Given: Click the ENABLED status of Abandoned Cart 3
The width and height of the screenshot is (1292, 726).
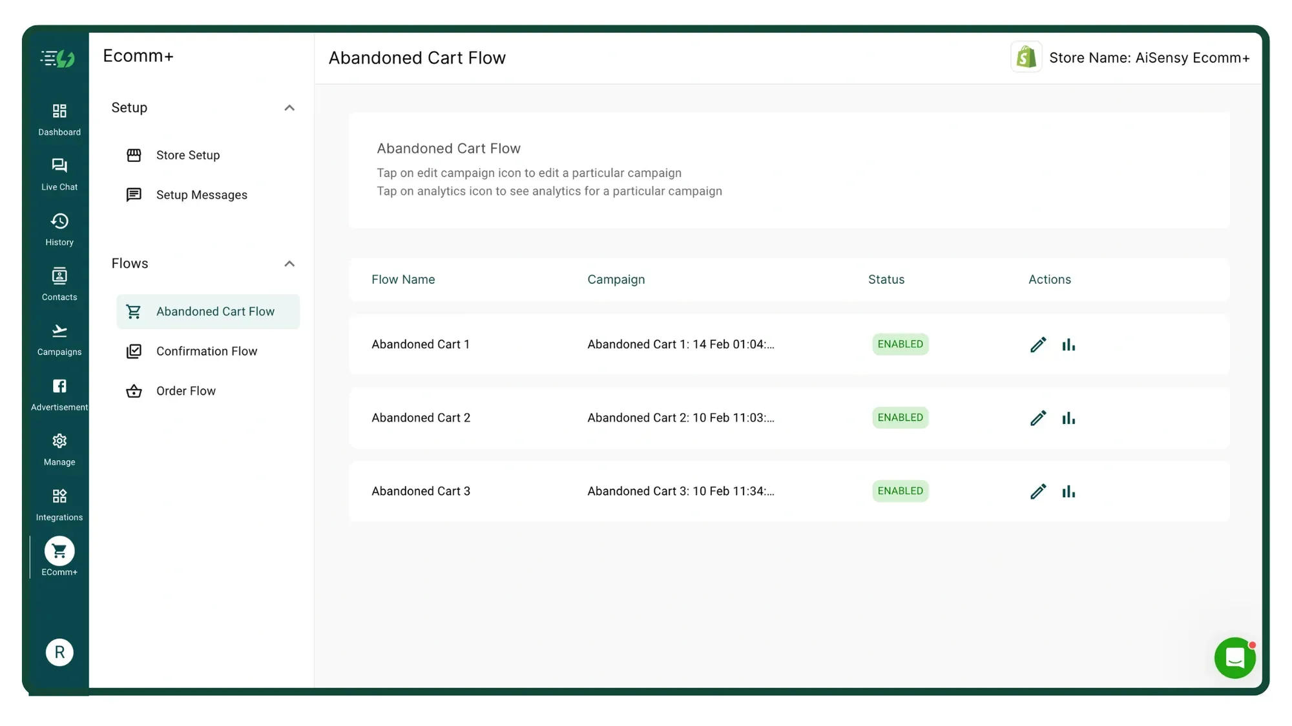Looking at the screenshot, I should (x=900, y=490).
